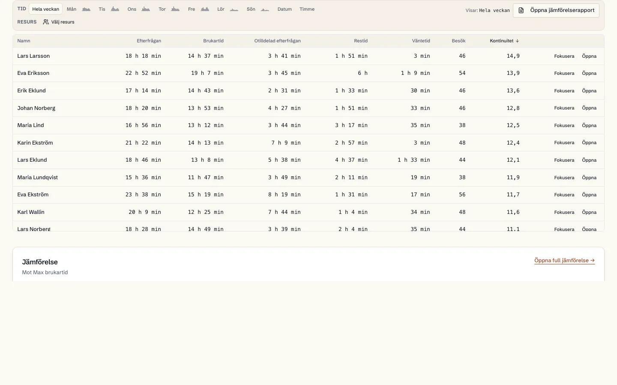
Task: Switch to the Datum tab
Action: click(285, 9)
